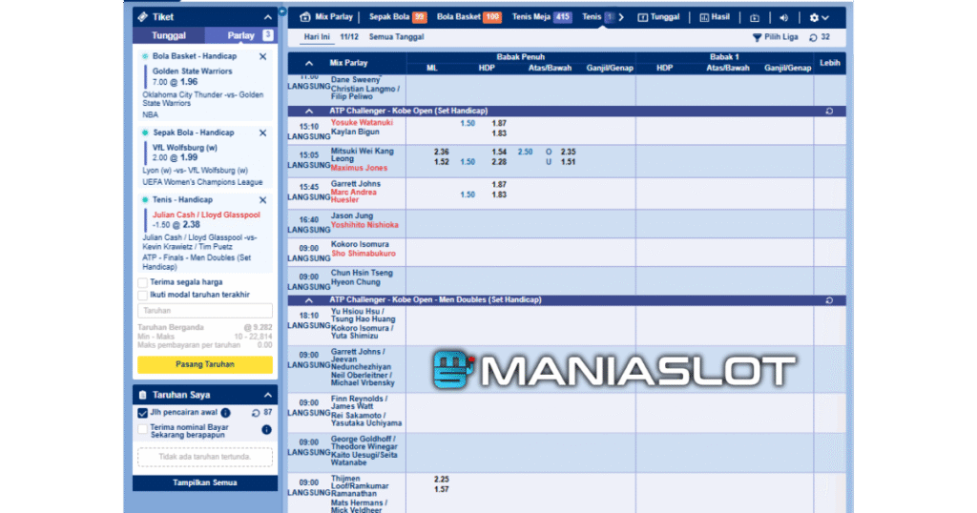Select the 11/12 date filter
Viewport: 977px width, 513px height.
pyautogui.click(x=349, y=37)
